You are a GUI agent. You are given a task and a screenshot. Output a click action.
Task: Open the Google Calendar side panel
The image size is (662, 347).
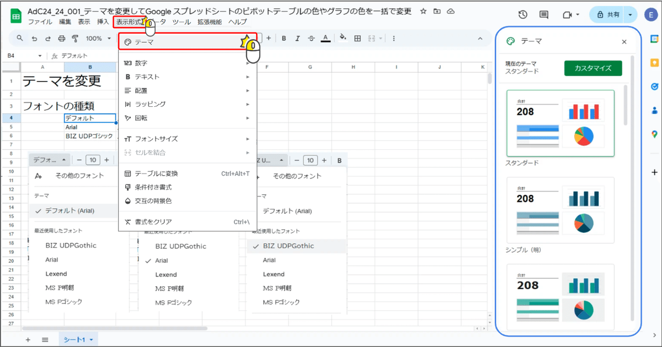654,39
